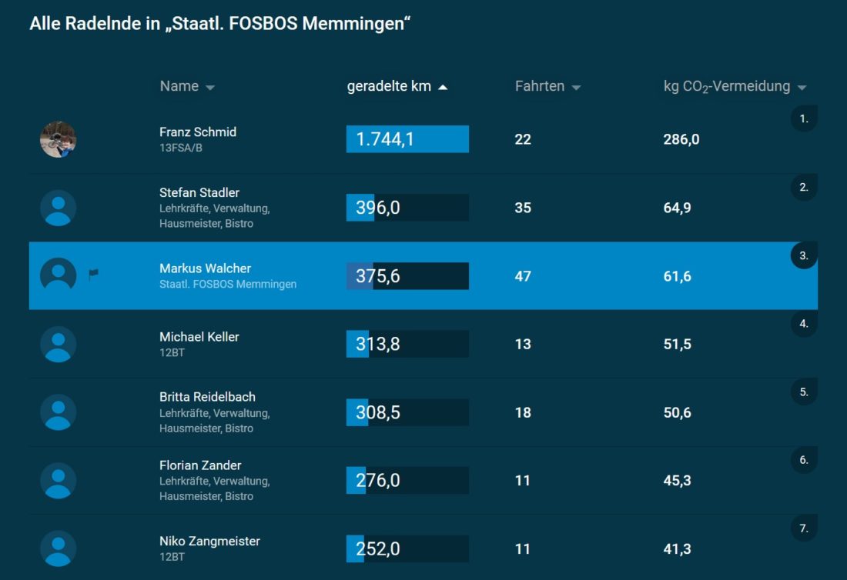This screenshot has height=580, width=847.
Task: Click the rank 1 badge
Action: pos(804,119)
